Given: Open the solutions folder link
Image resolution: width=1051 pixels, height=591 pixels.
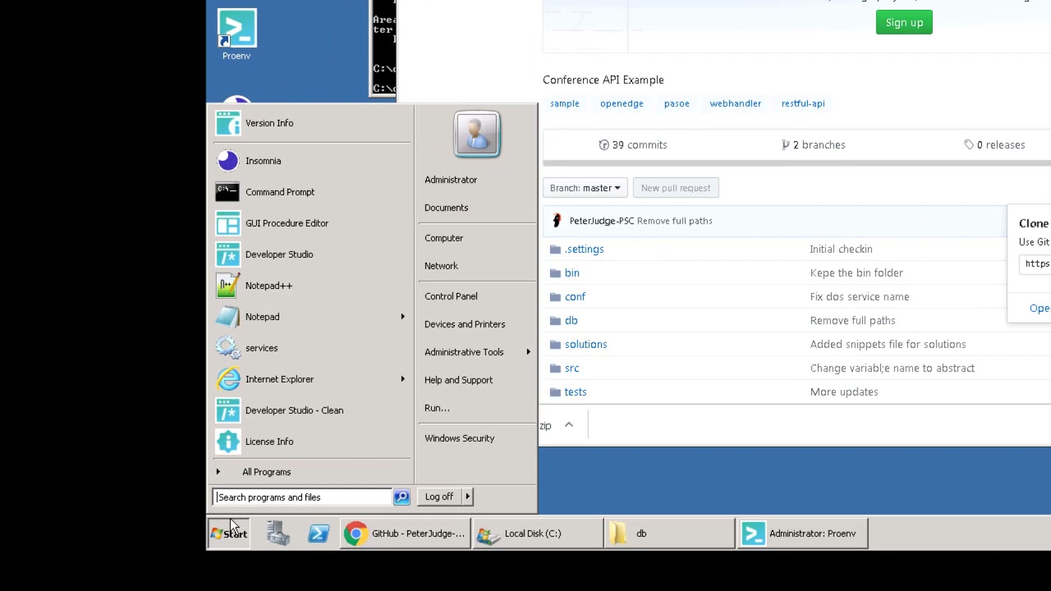Looking at the screenshot, I should pyautogui.click(x=586, y=344).
